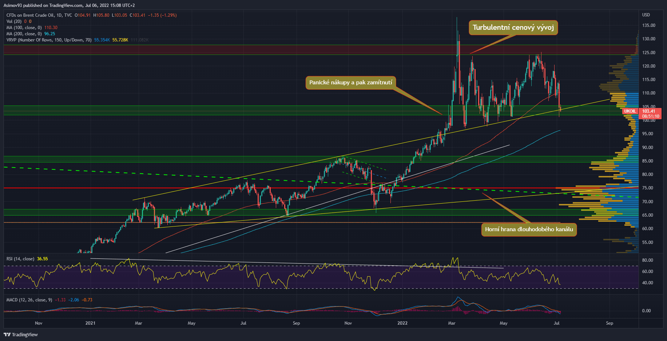Select the red 103.41 current price label
The height and width of the screenshot is (341, 667).
pos(650,111)
